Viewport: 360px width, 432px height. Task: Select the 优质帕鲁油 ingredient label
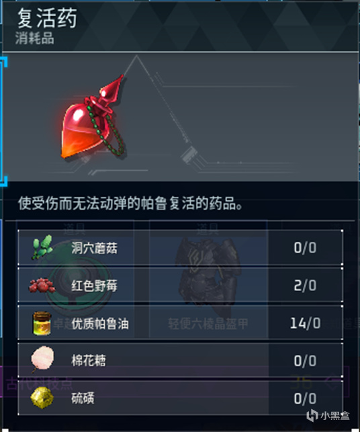[x=100, y=323]
